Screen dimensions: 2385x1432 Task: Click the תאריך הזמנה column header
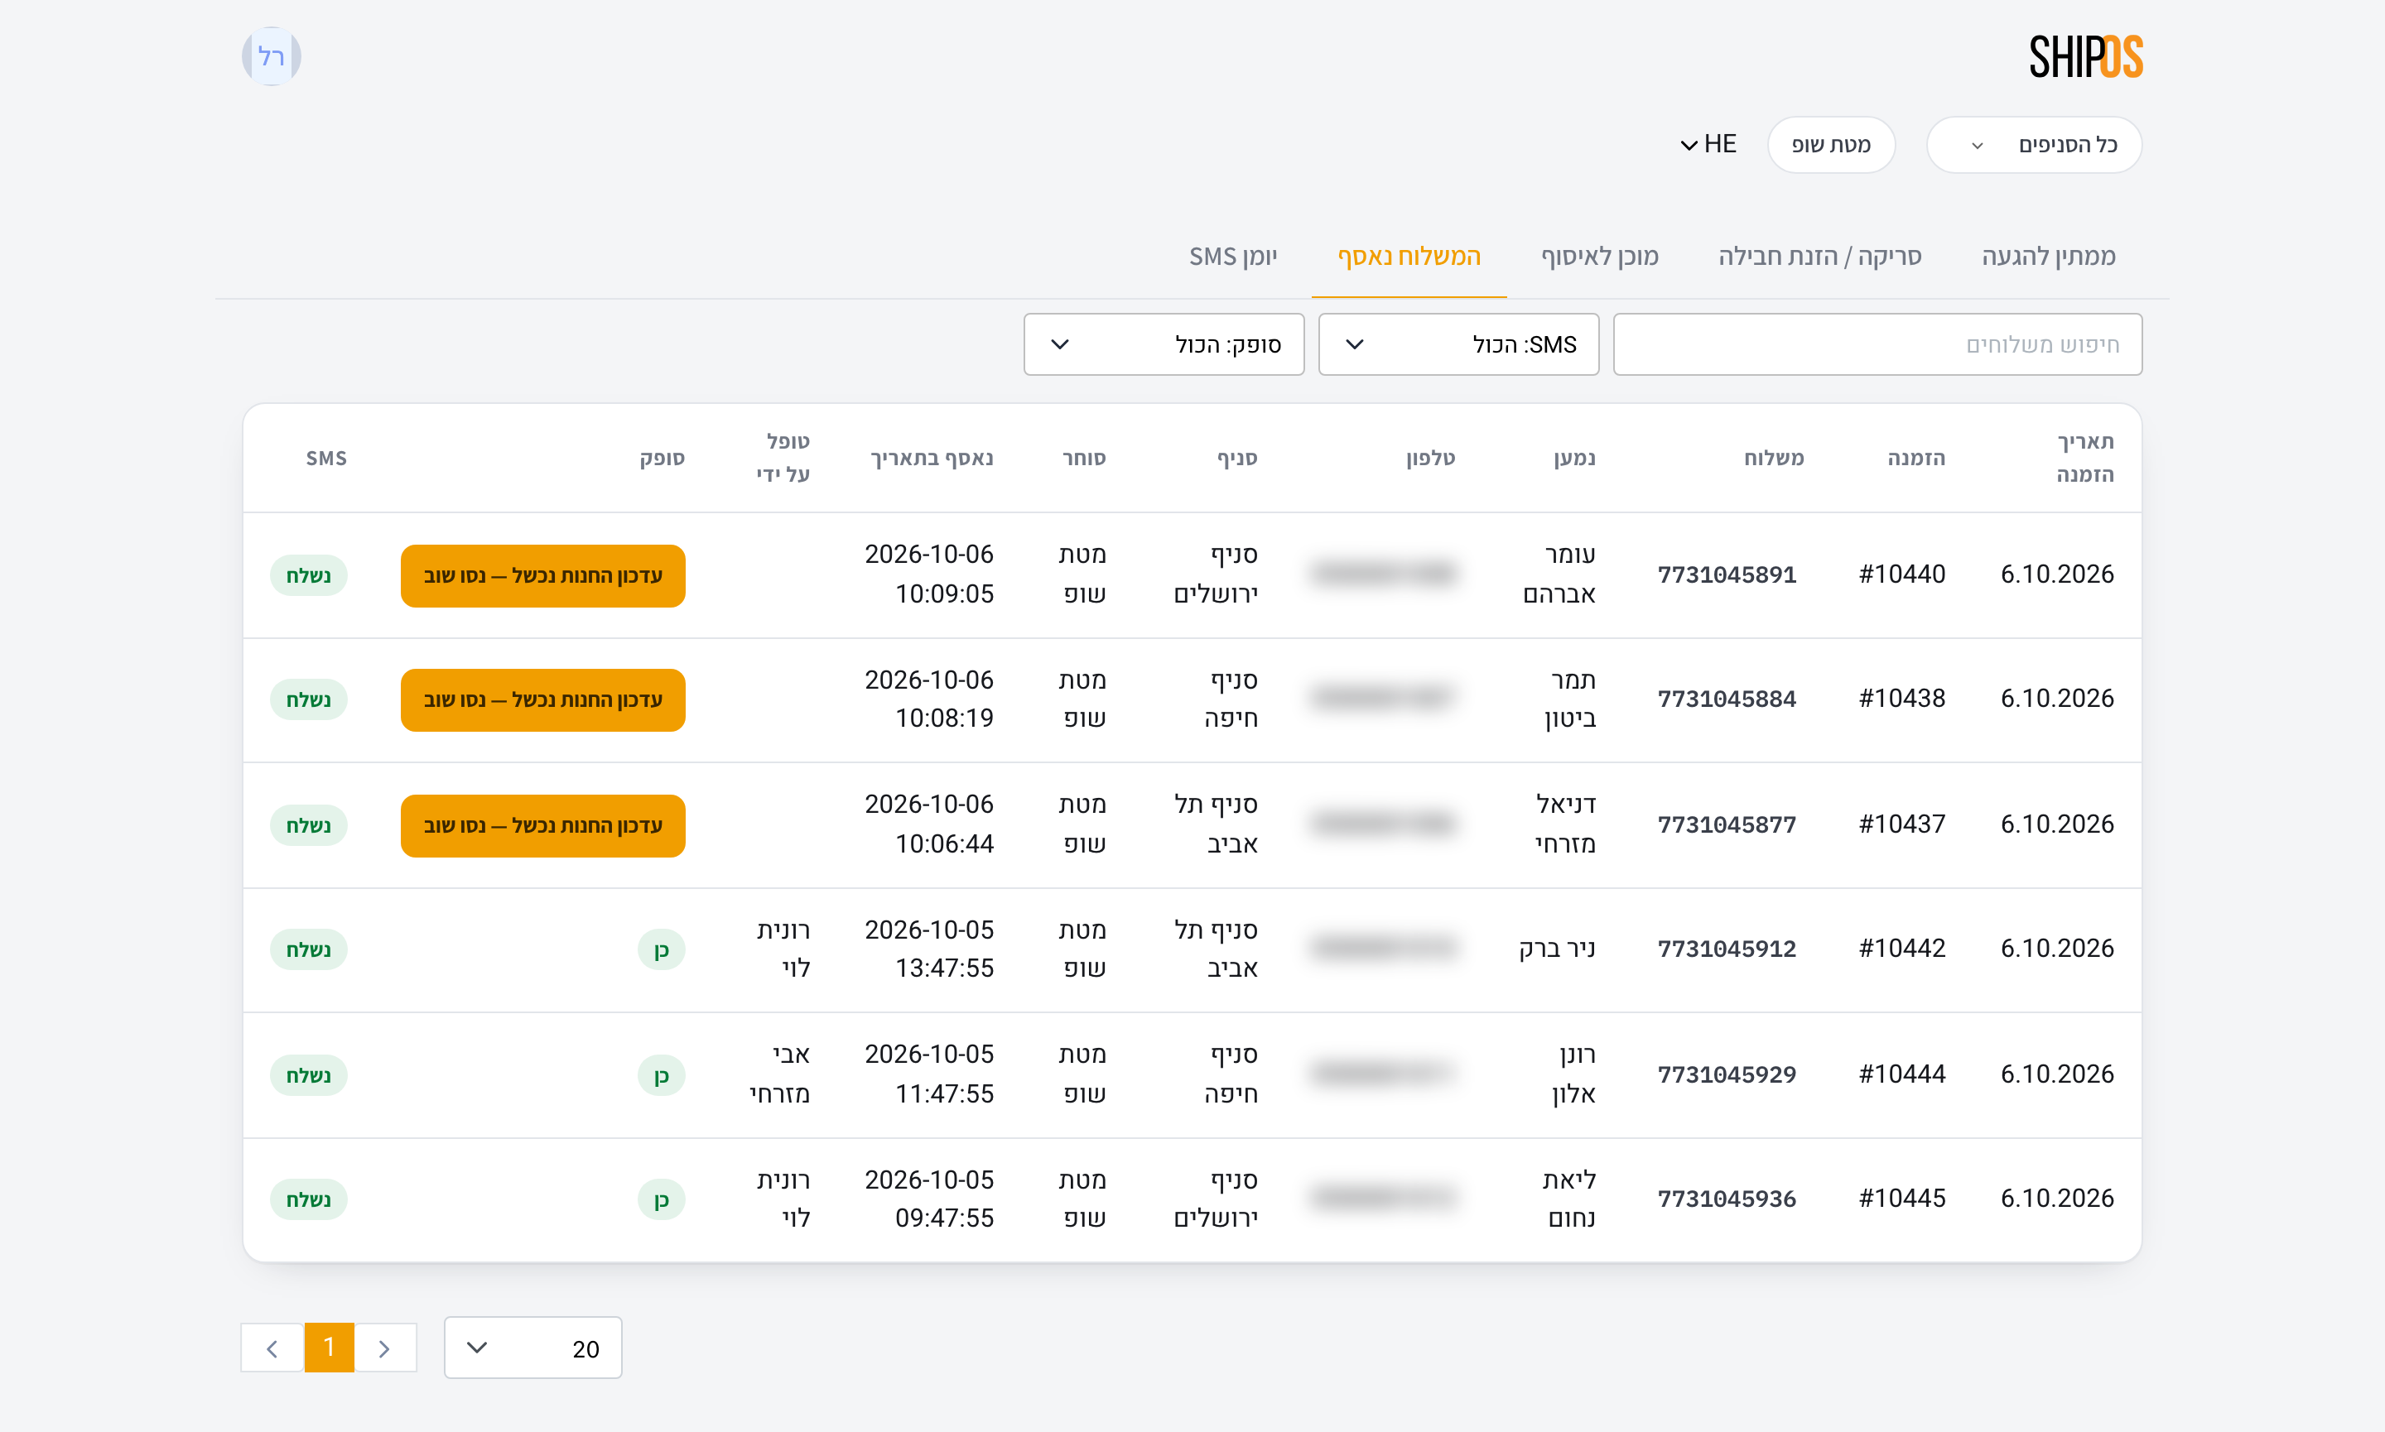2085,458
